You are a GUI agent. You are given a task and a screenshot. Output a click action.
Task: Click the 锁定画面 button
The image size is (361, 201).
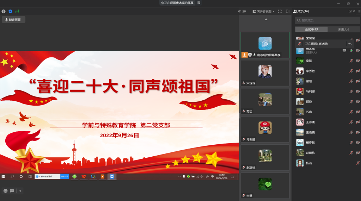click(13, 20)
